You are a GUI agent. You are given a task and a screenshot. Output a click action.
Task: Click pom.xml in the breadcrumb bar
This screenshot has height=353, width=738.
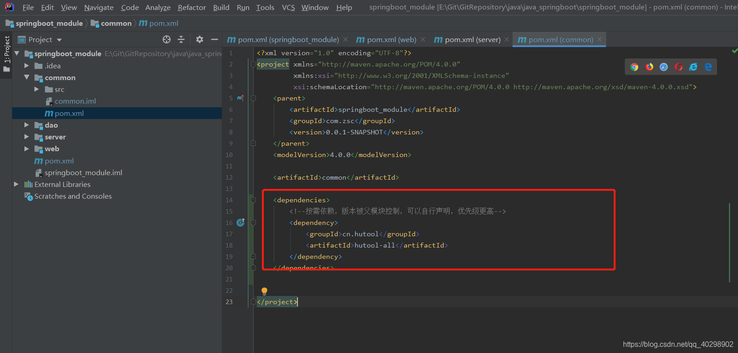(x=159, y=24)
